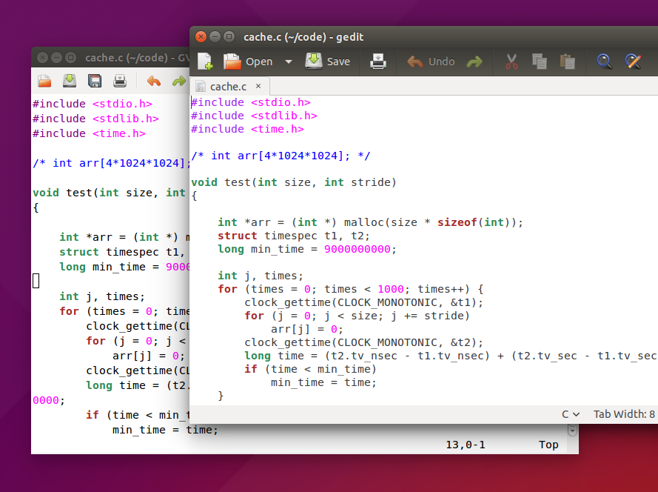The height and width of the screenshot is (492, 658).
Task: Undo the last action in gedit
Action: point(431,61)
